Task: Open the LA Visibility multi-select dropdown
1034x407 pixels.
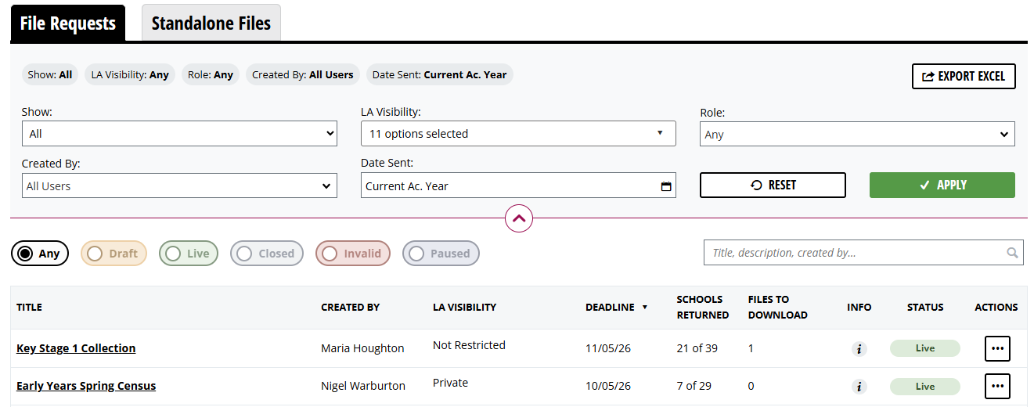Action: (518, 134)
